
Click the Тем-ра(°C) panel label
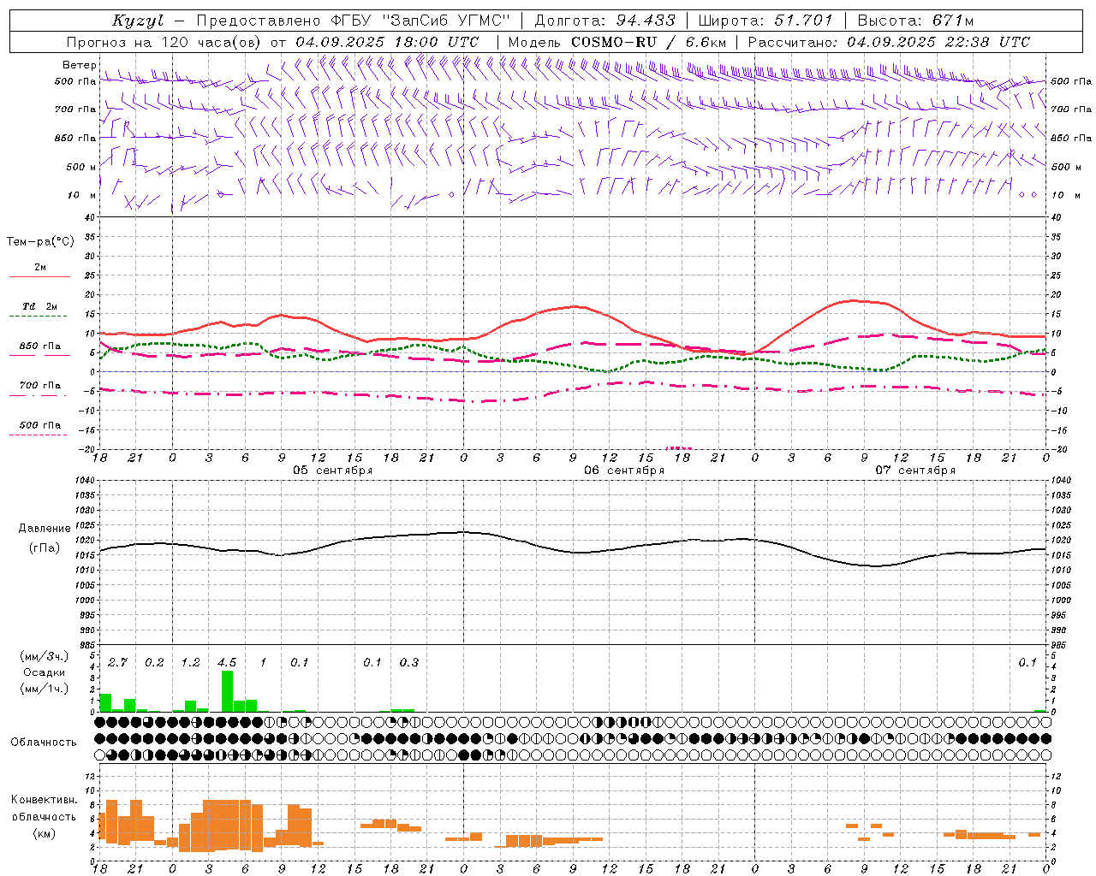coord(40,242)
